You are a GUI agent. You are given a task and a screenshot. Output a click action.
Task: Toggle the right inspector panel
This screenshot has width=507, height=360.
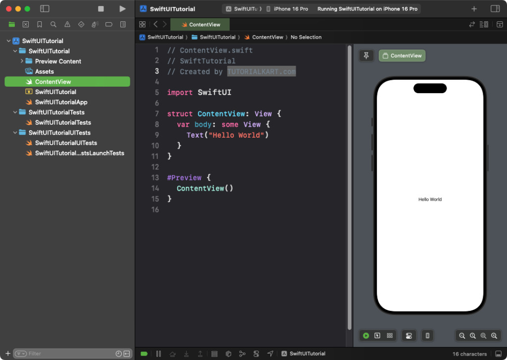click(495, 9)
